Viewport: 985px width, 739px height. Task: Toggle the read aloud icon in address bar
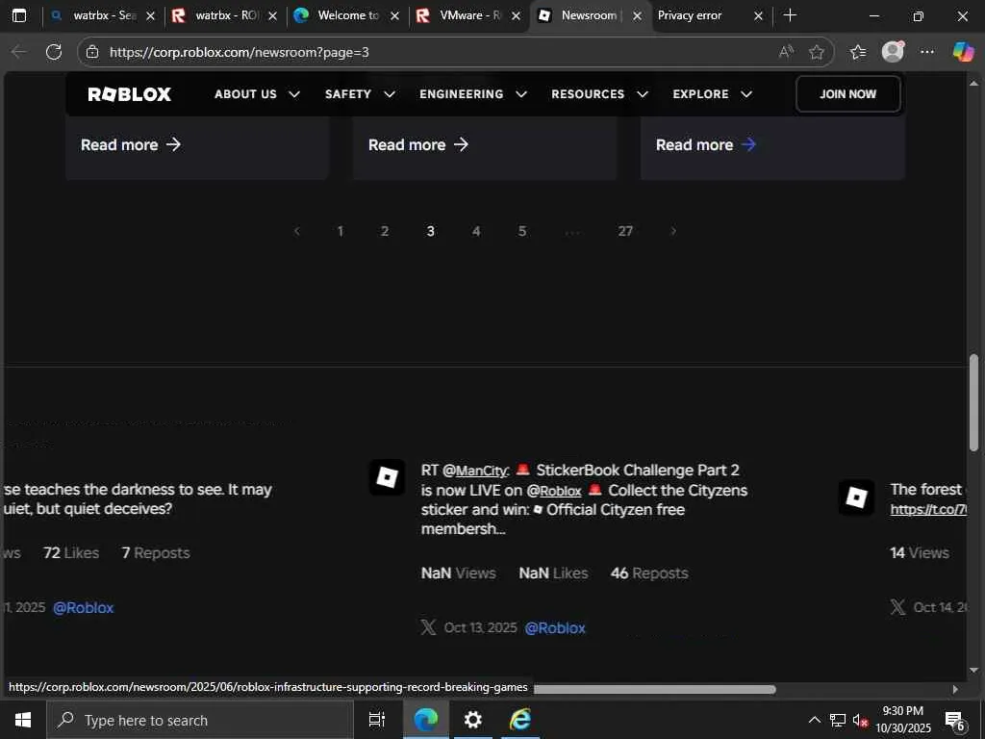(x=786, y=52)
